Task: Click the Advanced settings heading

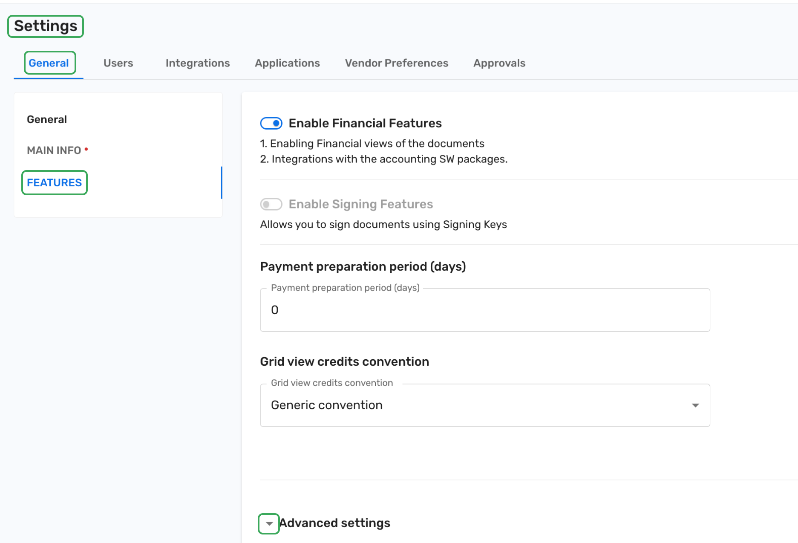Action: (334, 523)
